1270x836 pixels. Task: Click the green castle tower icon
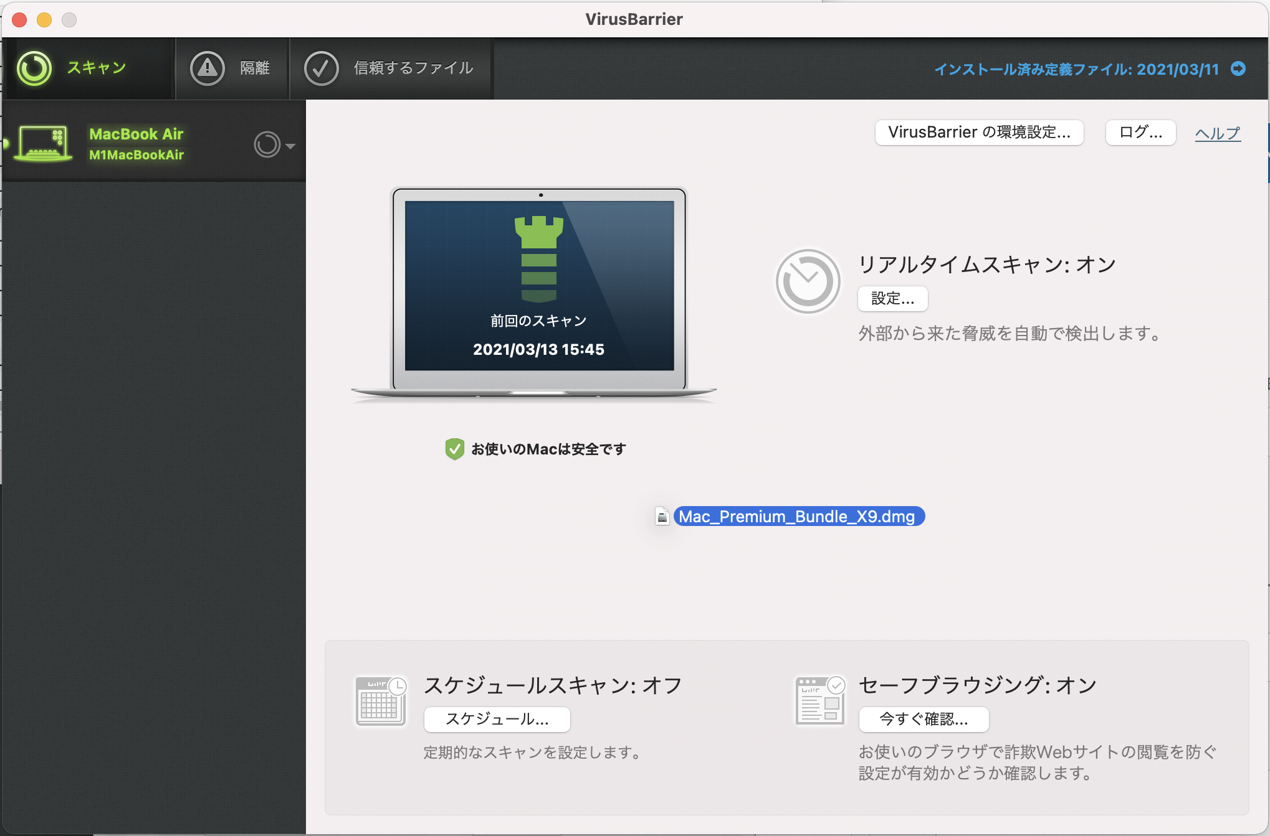pos(539,259)
